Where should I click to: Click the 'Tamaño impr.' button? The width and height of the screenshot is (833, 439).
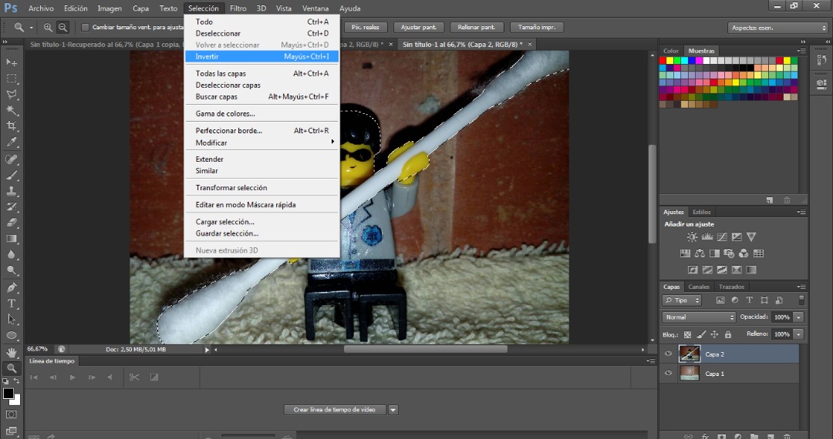pos(537,27)
